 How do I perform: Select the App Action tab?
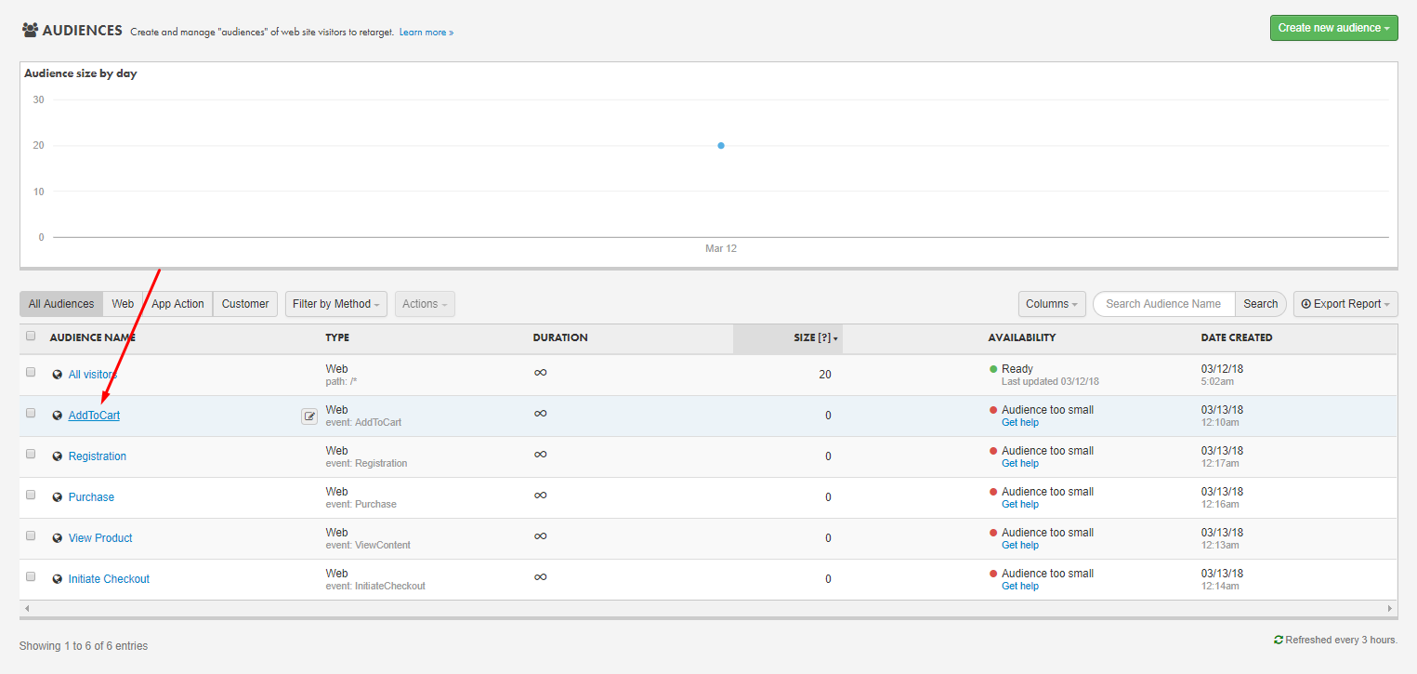pos(177,304)
